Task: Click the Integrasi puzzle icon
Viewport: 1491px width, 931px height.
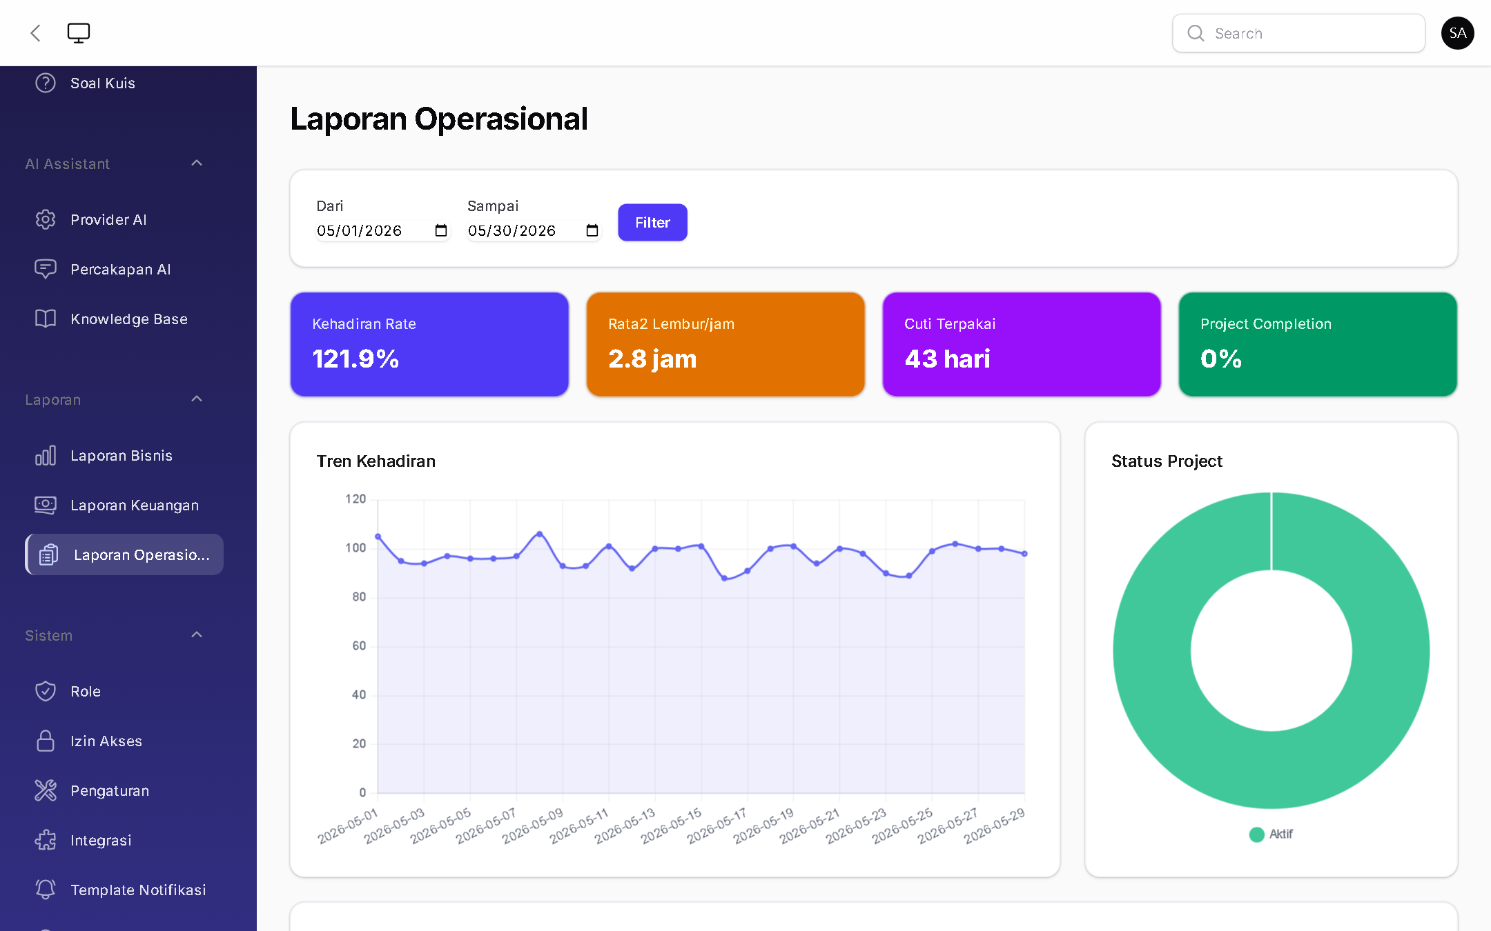Action: 46,840
